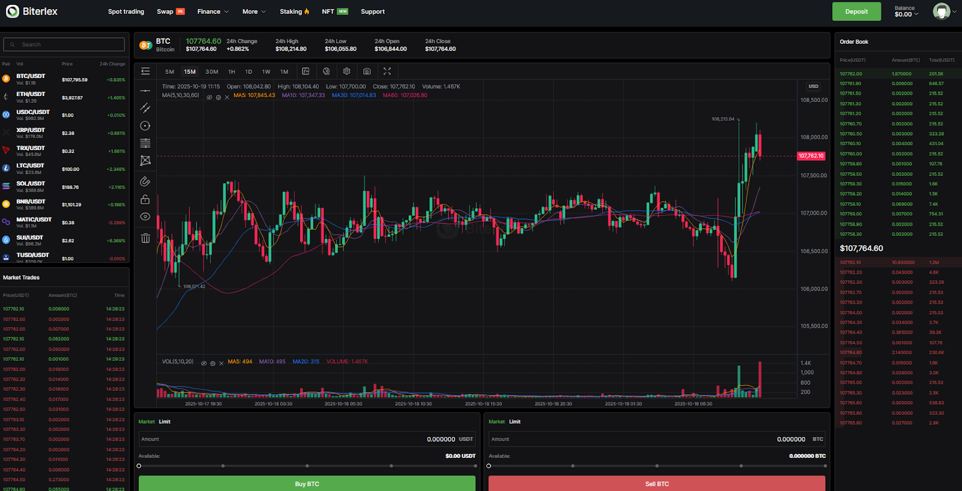Click the pair Search input field
Viewport: 962px width, 491px height.
pyautogui.click(x=64, y=44)
